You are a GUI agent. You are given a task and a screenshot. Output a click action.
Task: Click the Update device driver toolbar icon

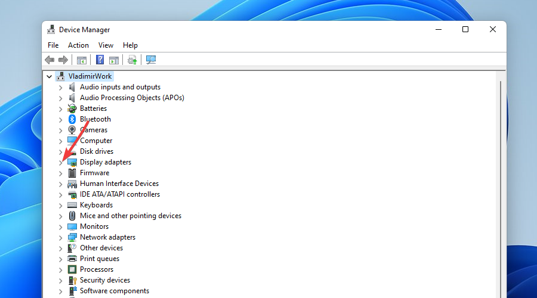point(132,60)
